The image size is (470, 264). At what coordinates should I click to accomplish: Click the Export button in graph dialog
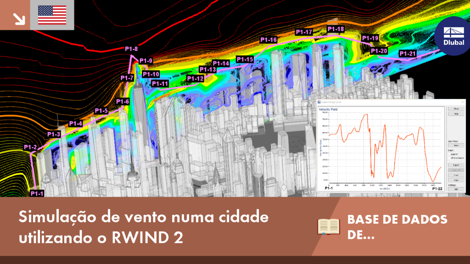456,165
